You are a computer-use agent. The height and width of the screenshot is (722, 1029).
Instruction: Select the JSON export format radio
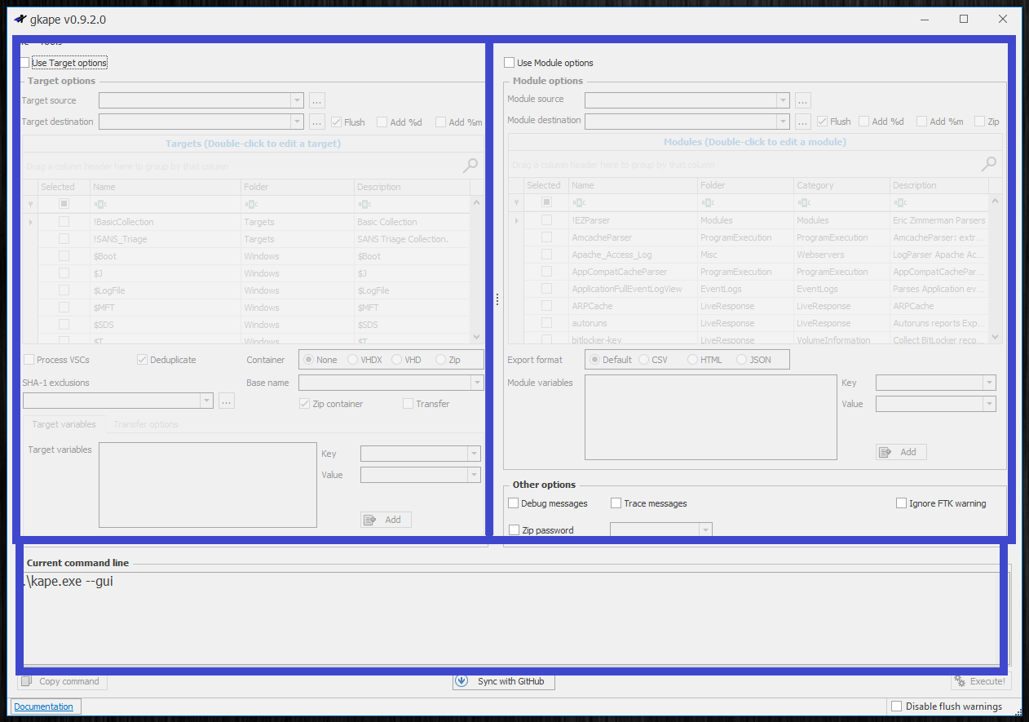(742, 360)
